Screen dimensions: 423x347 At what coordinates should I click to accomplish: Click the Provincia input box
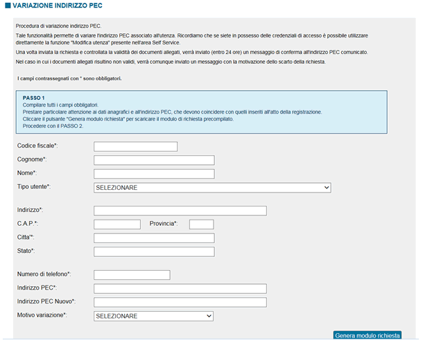point(202,224)
